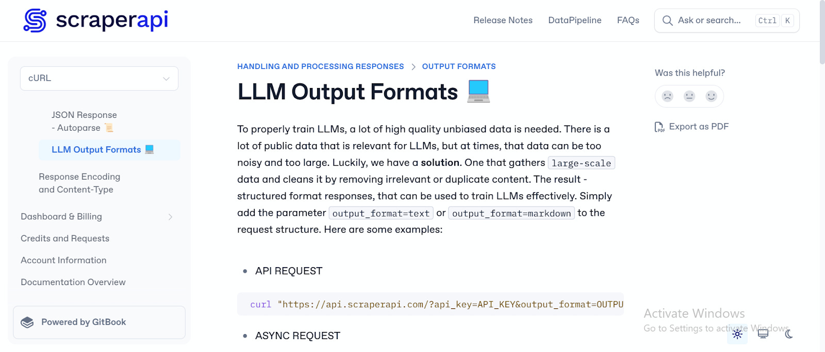Click the Export as PDF icon
Screen dimensions: 825x352
coord(659,126)
